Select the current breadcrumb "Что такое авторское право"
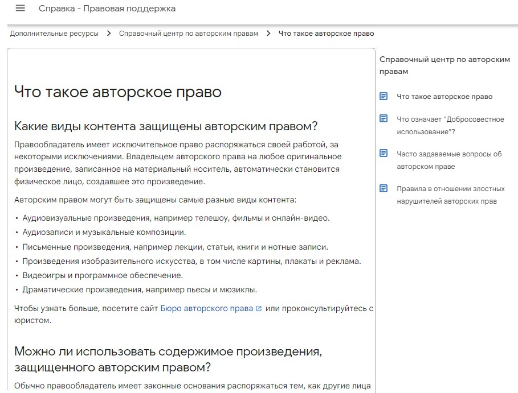The image size is (518, 393). coord(326,34)
